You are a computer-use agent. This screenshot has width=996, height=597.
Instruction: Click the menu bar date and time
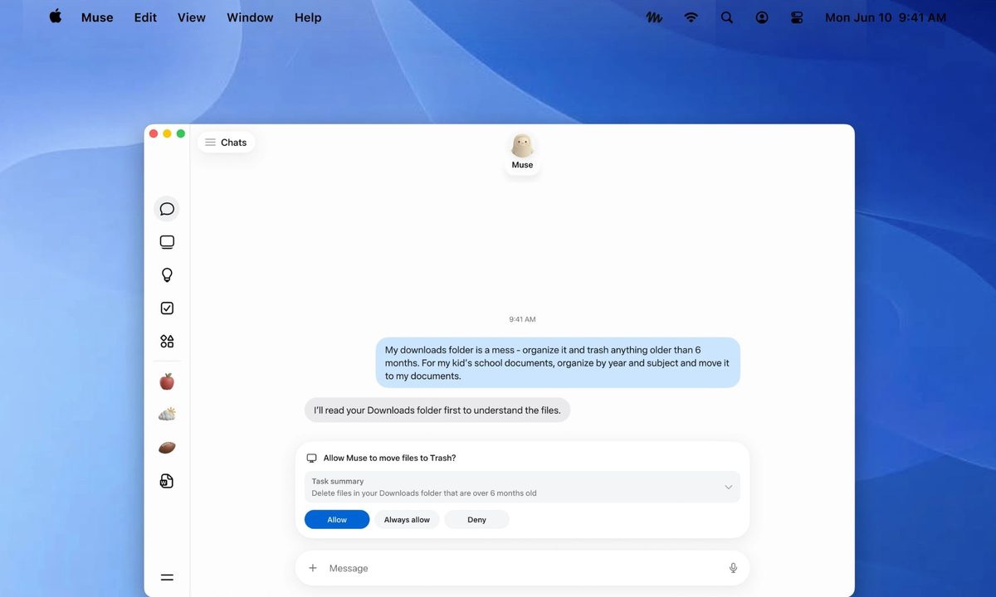886,17
